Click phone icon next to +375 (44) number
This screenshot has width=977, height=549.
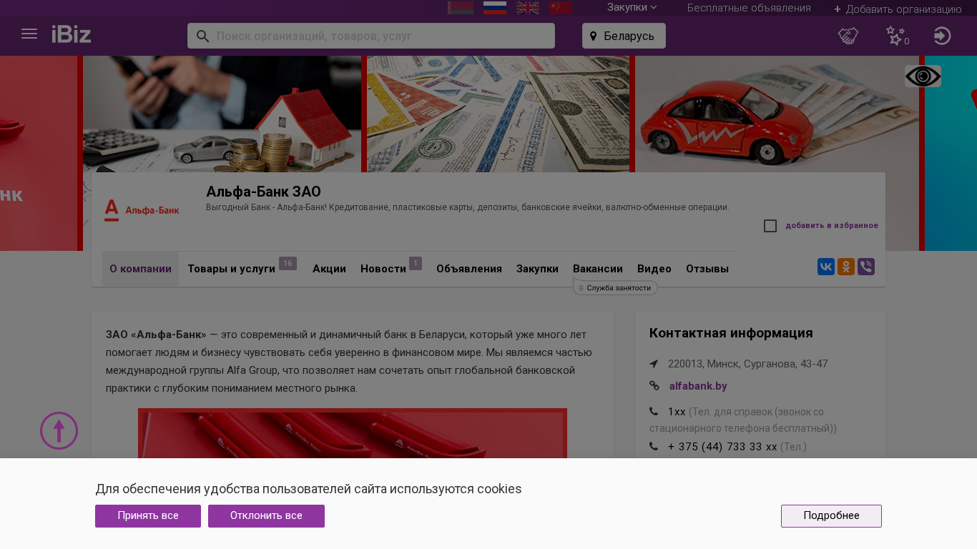click(654, 447)
